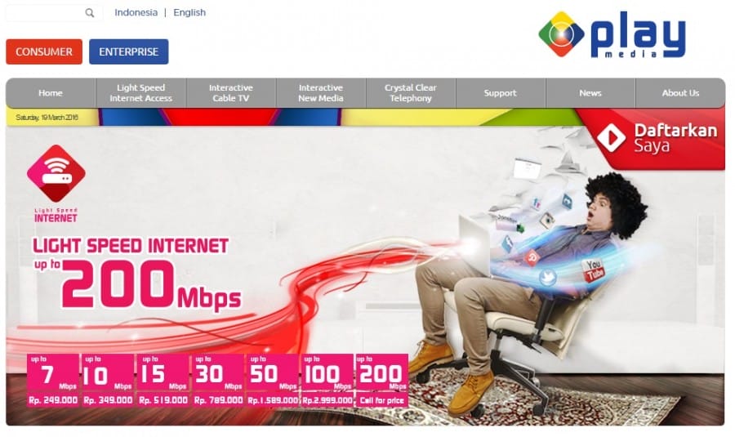Select the ENTERPRISE button
The image size is (735, 437).
129,51
